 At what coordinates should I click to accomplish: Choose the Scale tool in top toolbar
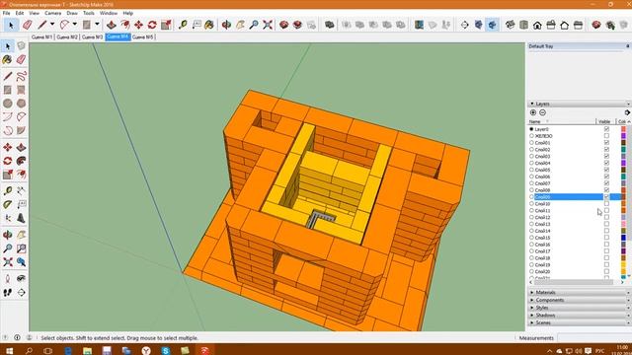click(166, 25)
